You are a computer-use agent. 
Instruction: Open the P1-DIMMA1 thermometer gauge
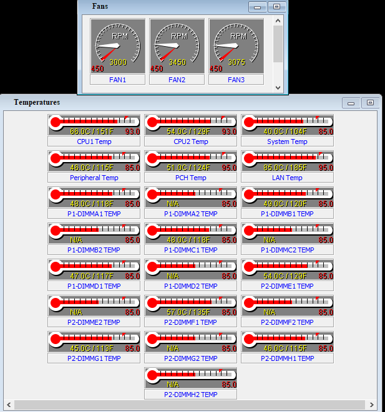tap(94, 198)
